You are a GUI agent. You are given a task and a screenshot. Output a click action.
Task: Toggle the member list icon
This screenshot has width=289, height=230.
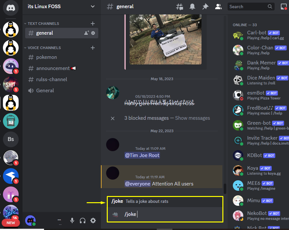click(218, 7)
